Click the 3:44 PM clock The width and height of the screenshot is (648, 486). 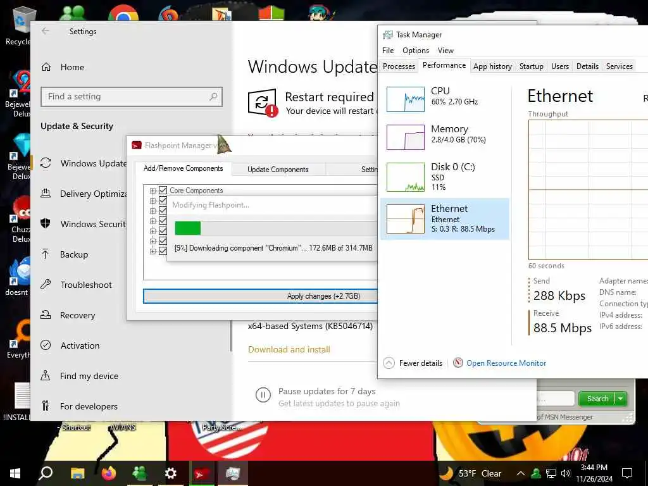[x=594, y=468]
